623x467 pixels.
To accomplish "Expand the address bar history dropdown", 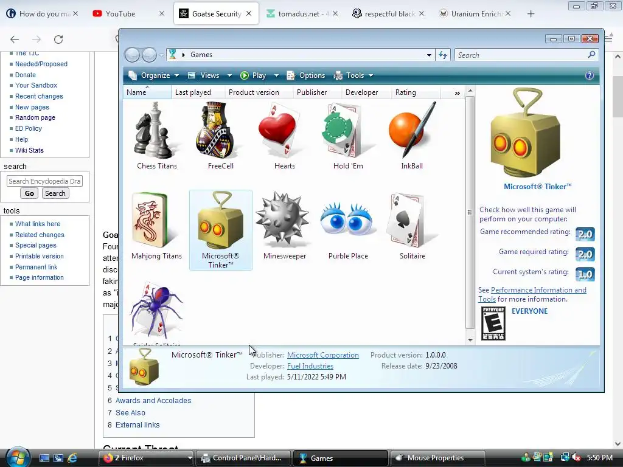I will [x=429, y=55].
